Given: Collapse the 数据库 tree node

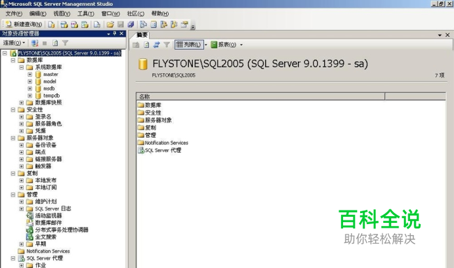Looking at the screenshot, I should (12, 60).
